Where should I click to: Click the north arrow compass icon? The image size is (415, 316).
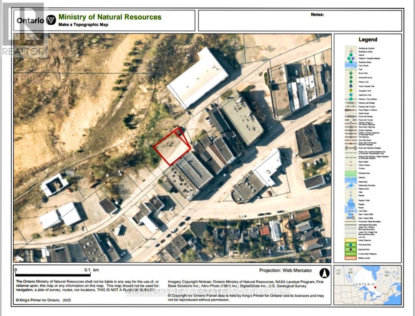coord(325,273)
